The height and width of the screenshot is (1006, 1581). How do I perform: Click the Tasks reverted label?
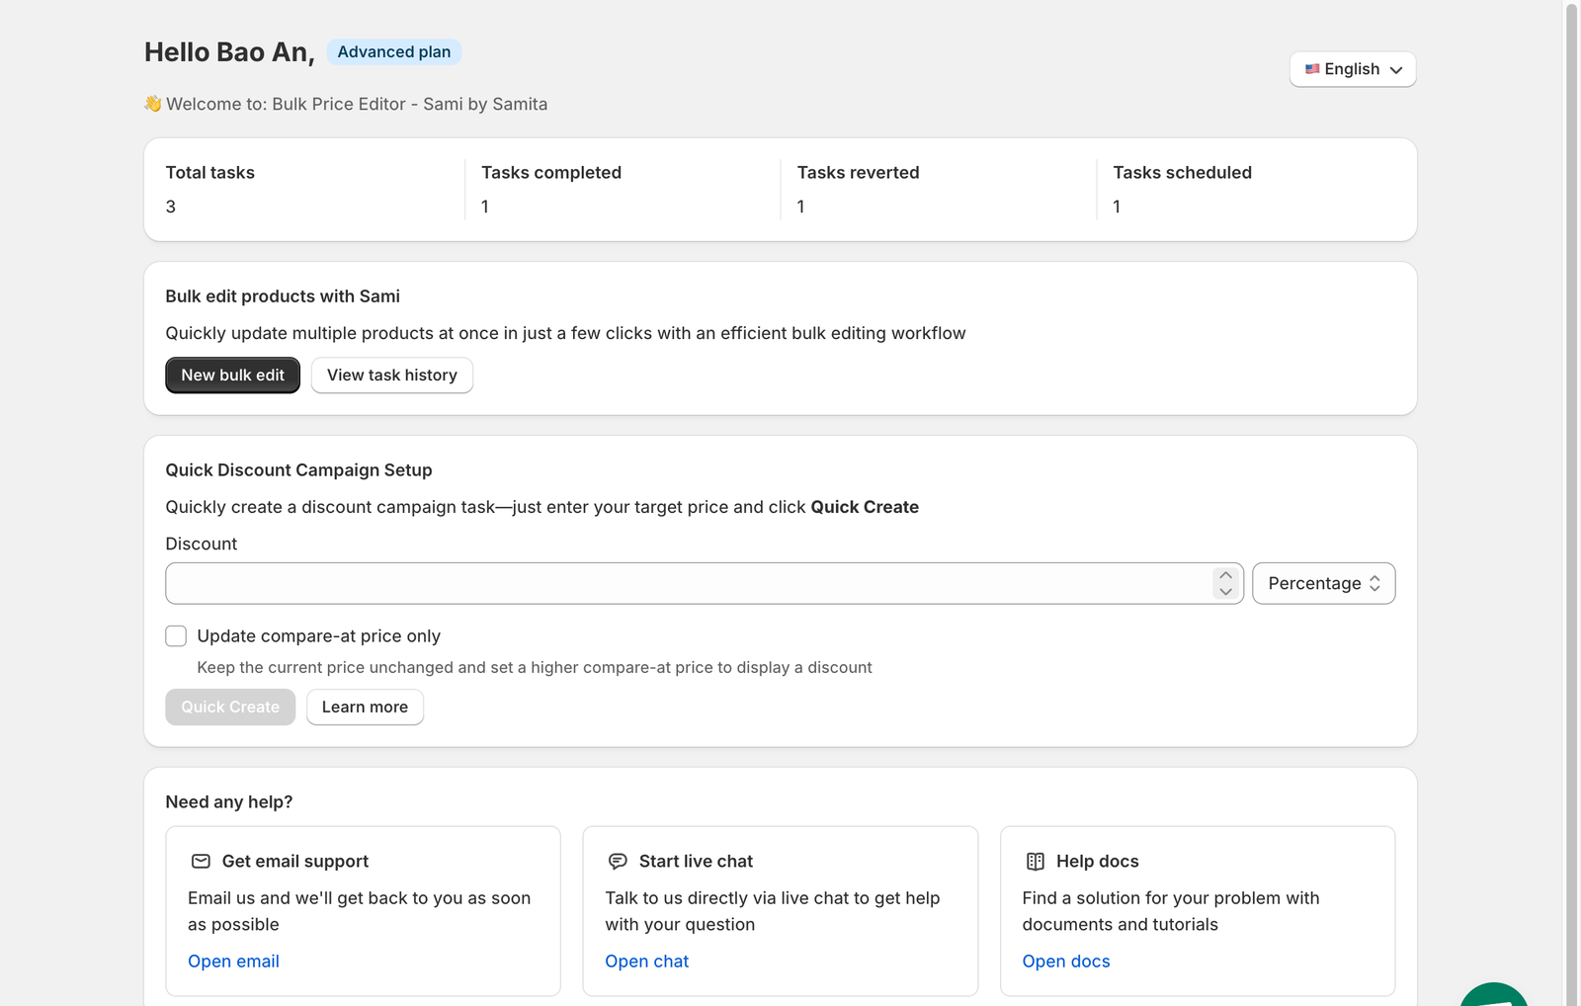(858, 173)
